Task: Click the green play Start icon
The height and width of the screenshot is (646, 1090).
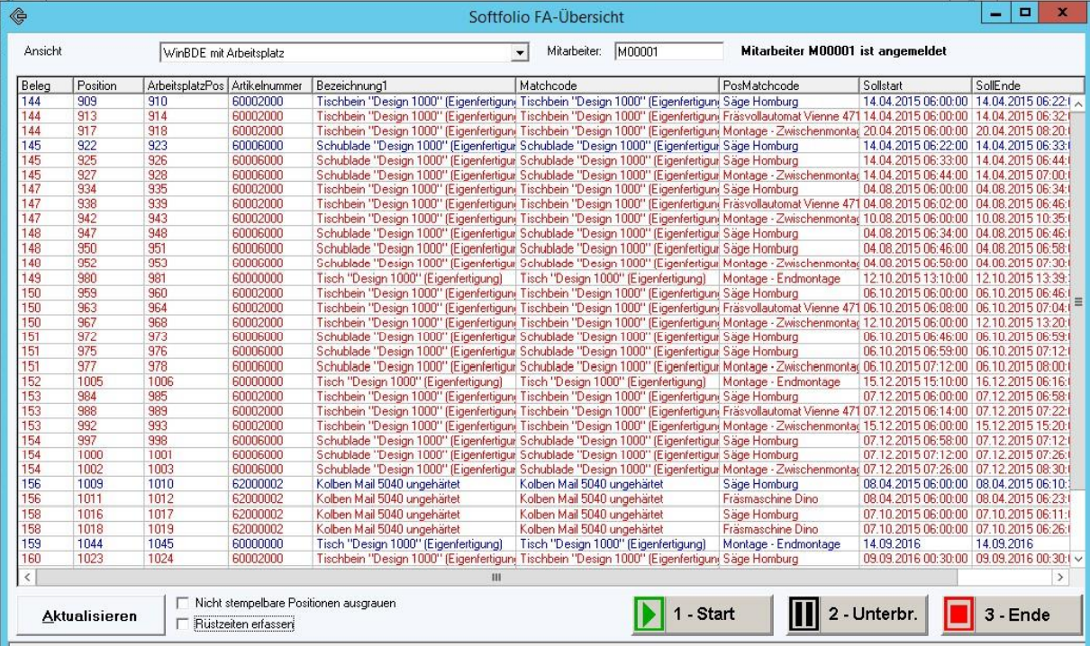Action: click(x=650, y=615)
